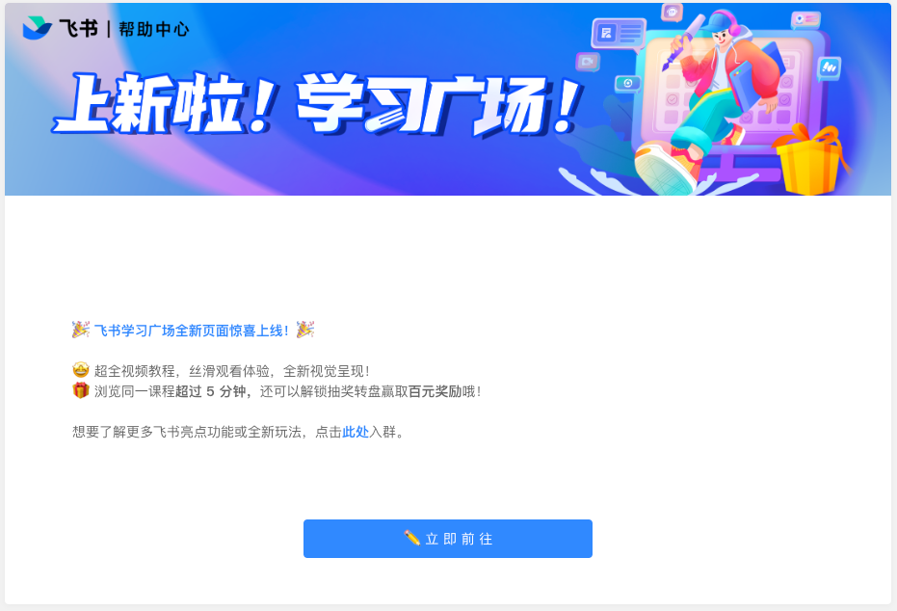Click the party popper emoji before the blue headline

pos(81,330)
